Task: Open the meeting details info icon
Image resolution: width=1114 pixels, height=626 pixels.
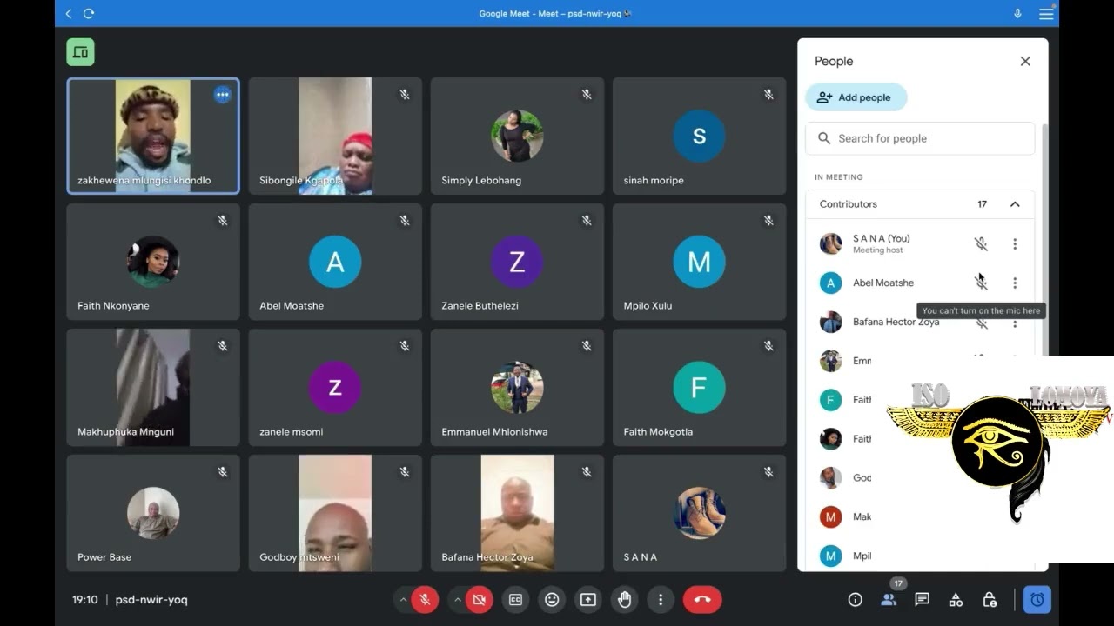Action: click(x=856, y=599)
